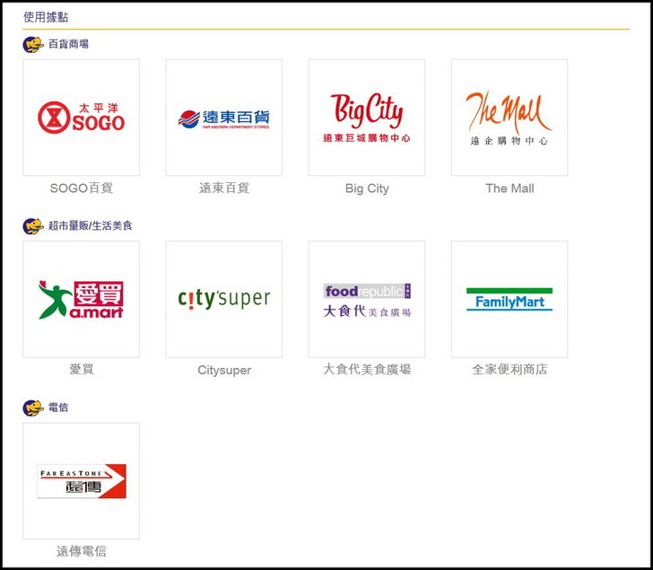The height and width of the screenshot is (570, 653).
Task: Select the 遠東百貨 logo tile
Action: (224, 118)
